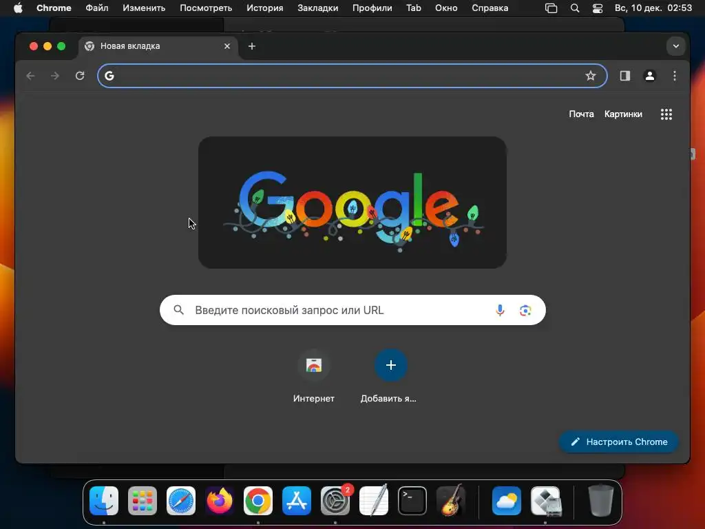Bookmark this tab with the star icon
The height and width of the screenshot is (529, 705).
(590, 76)
